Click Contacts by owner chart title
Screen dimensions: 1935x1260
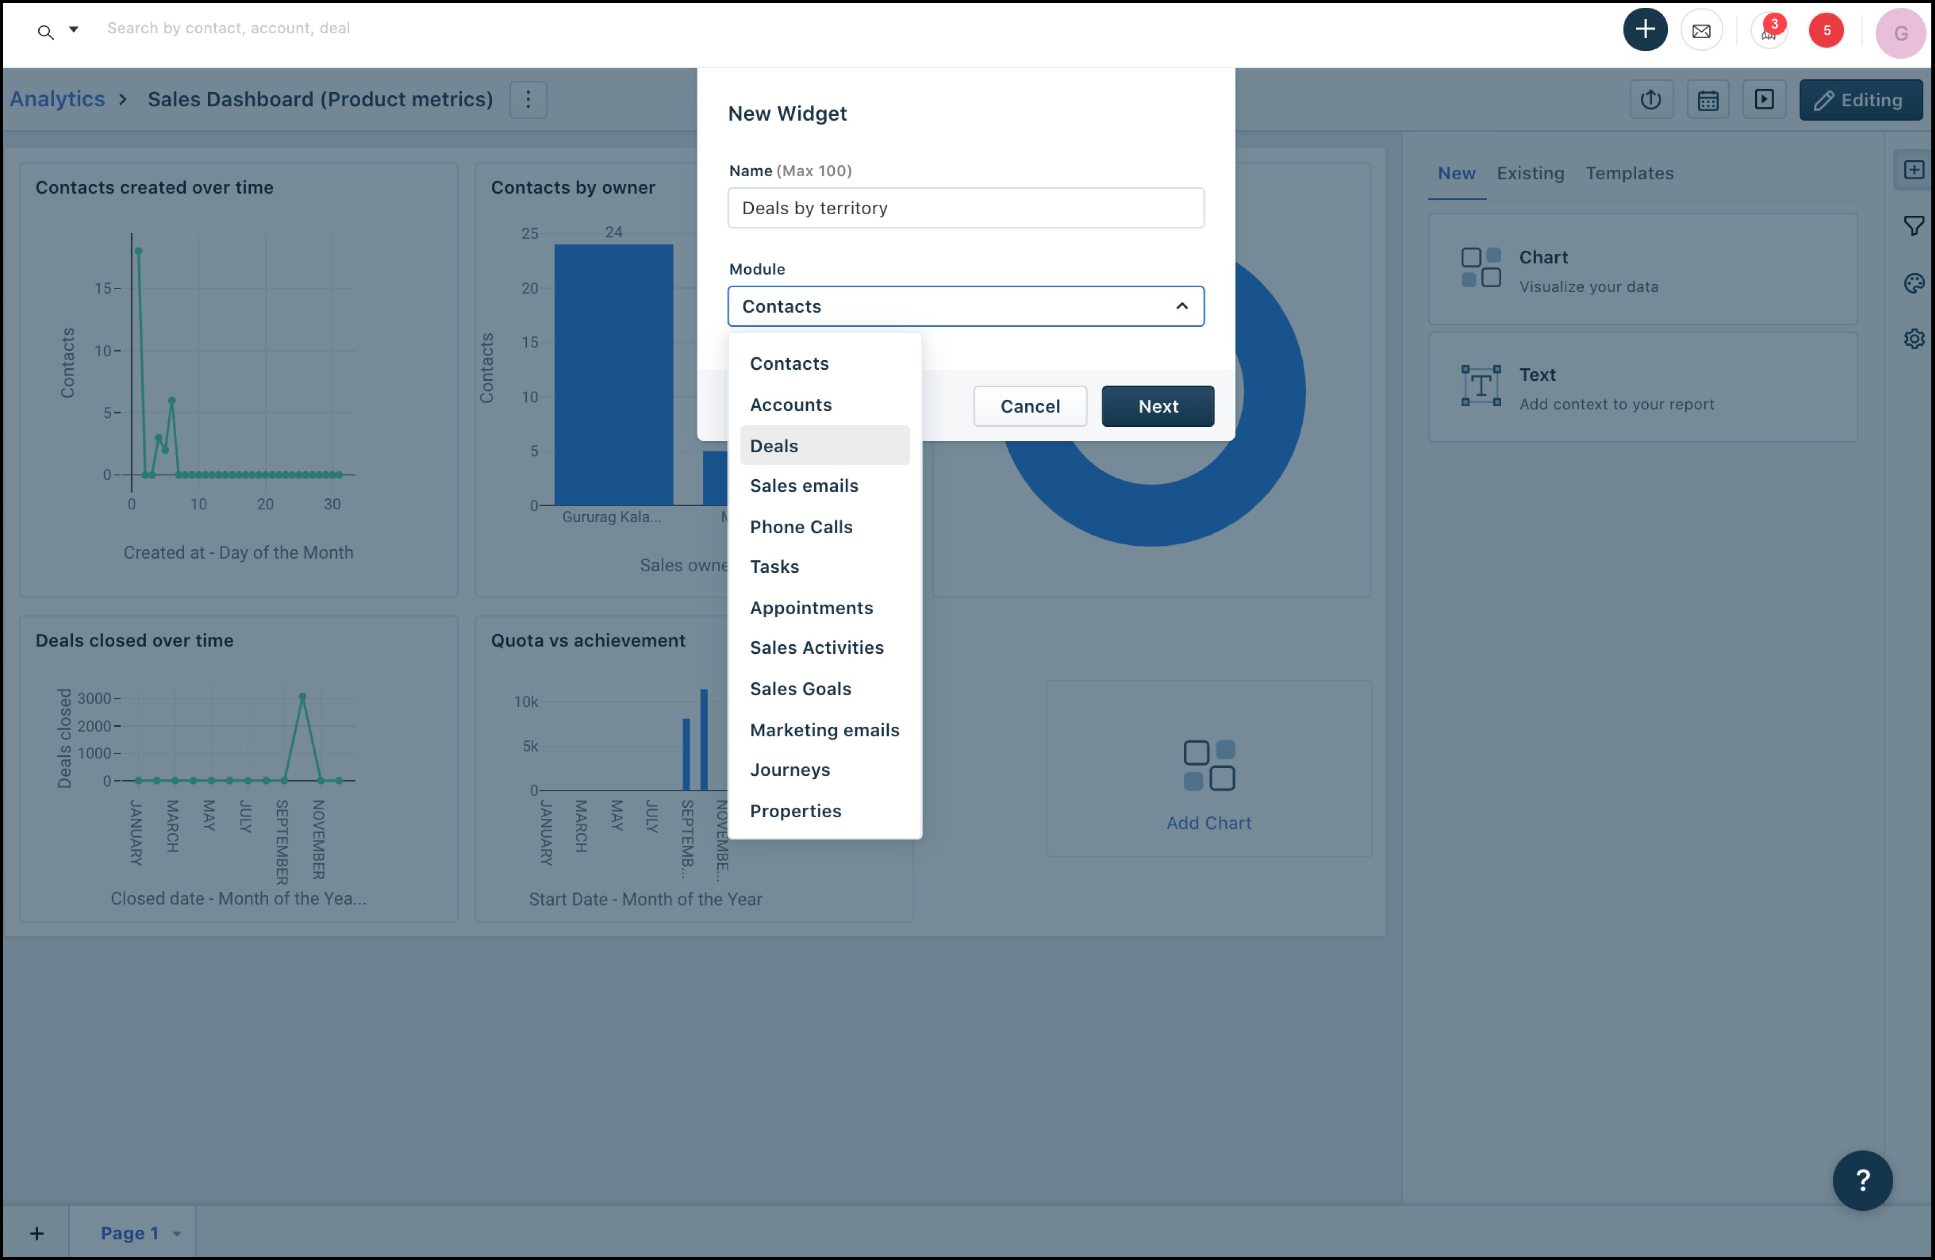click(x=572, y=188)
